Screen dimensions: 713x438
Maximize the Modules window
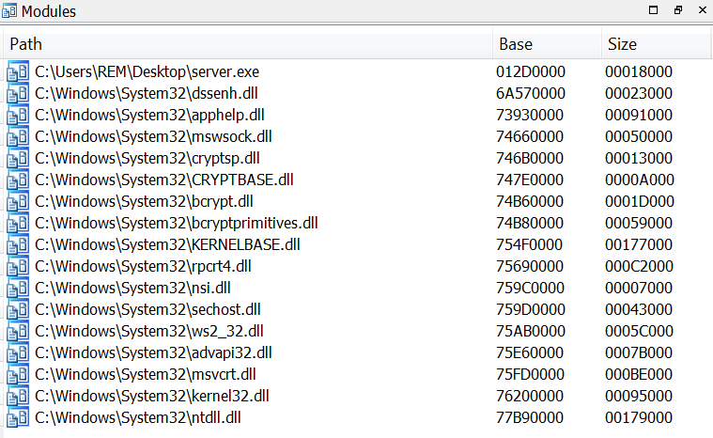point(653,10)
